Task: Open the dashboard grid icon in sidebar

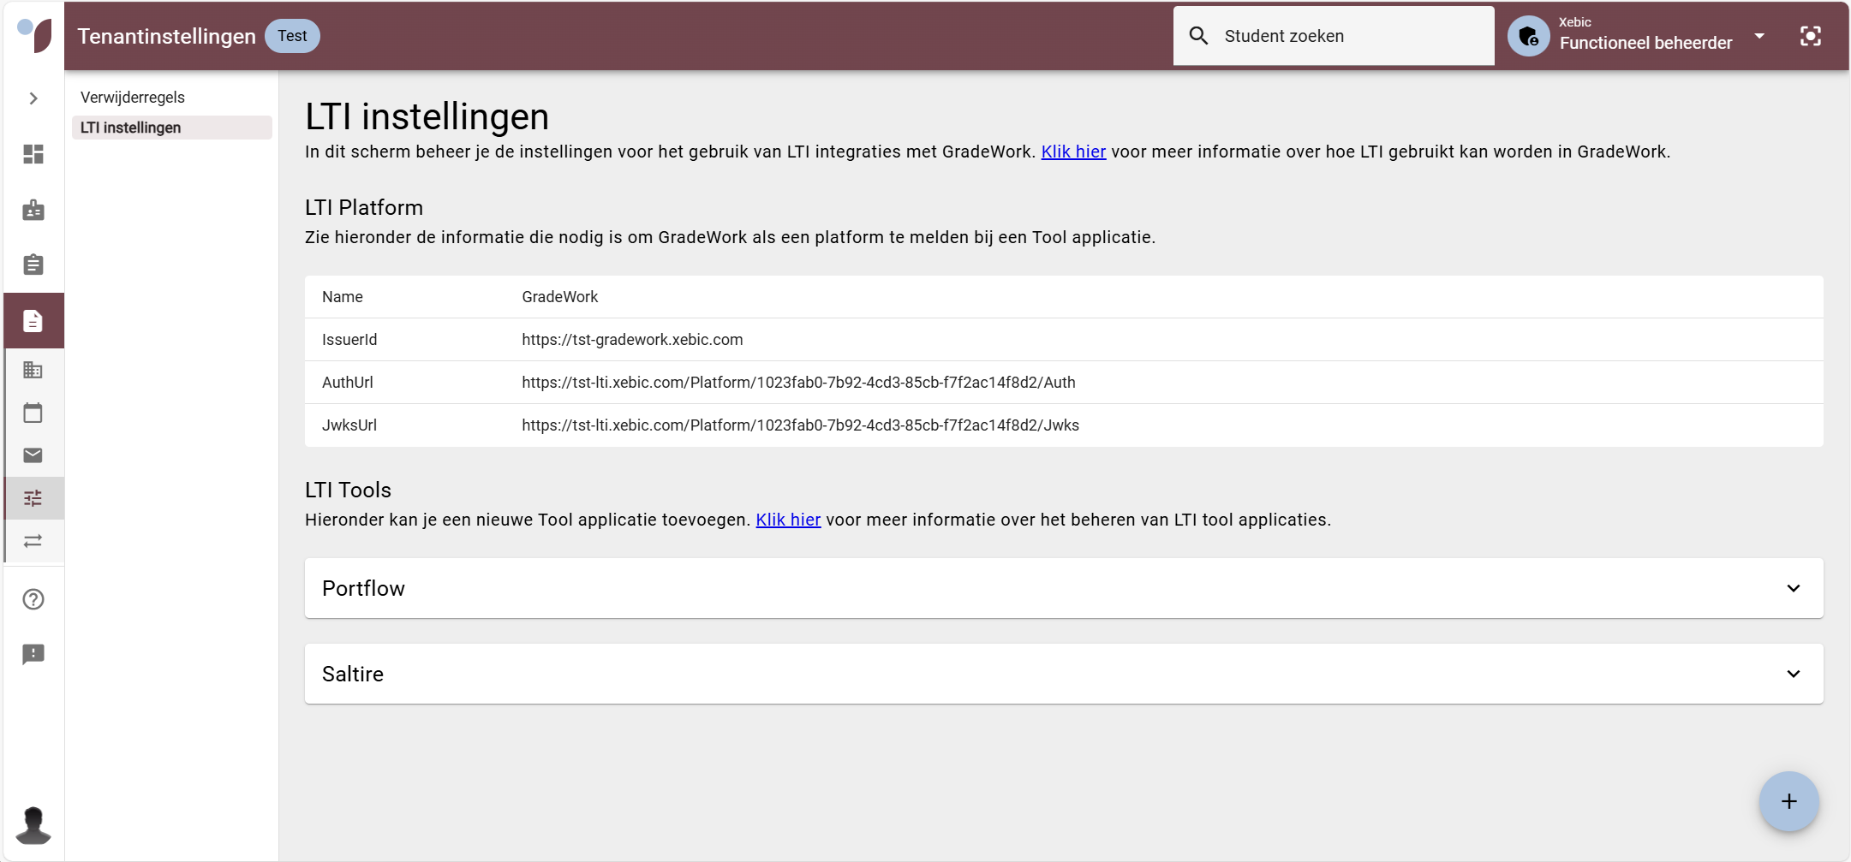Action: coord(33,154)
